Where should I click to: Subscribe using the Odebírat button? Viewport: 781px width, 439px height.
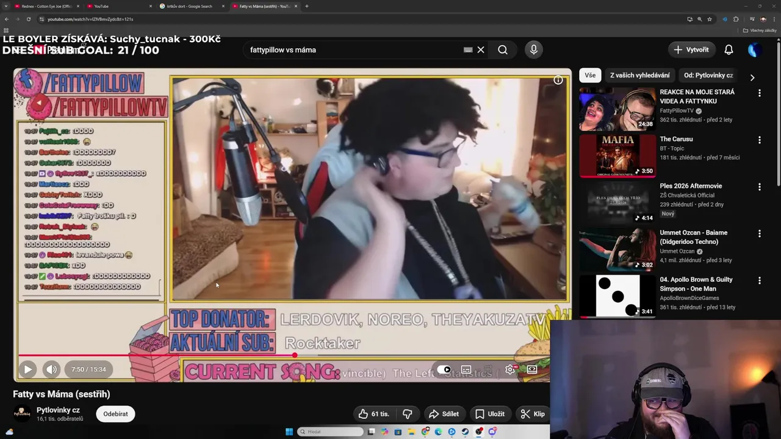click(115, 414)
